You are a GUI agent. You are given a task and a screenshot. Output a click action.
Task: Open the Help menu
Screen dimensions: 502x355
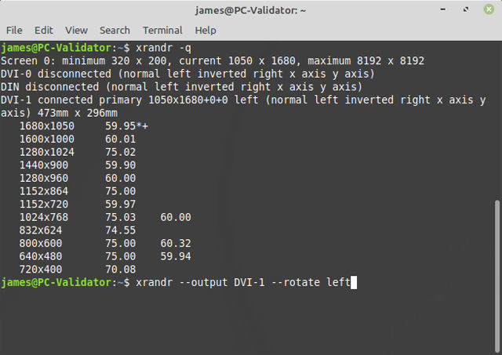click(x=206, y=30)
